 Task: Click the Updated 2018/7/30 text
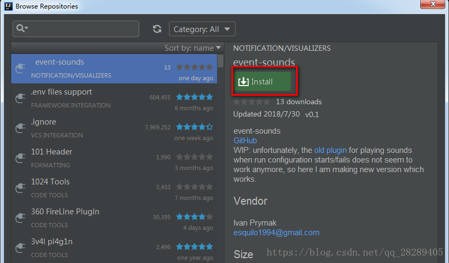tap(266, 114)
